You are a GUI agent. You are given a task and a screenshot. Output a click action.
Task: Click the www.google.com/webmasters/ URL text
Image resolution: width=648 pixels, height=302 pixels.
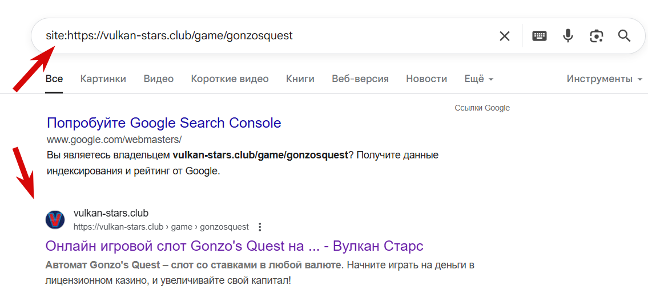pos(114,140)
